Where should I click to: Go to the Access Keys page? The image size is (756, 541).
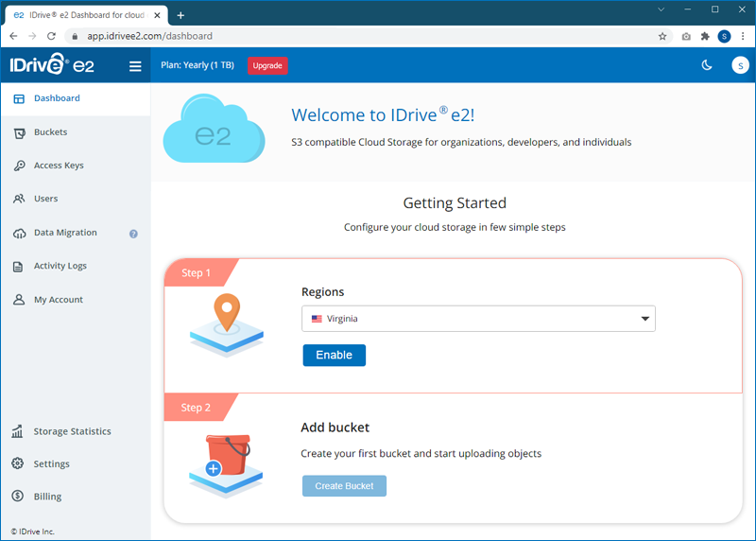[76, 166]
